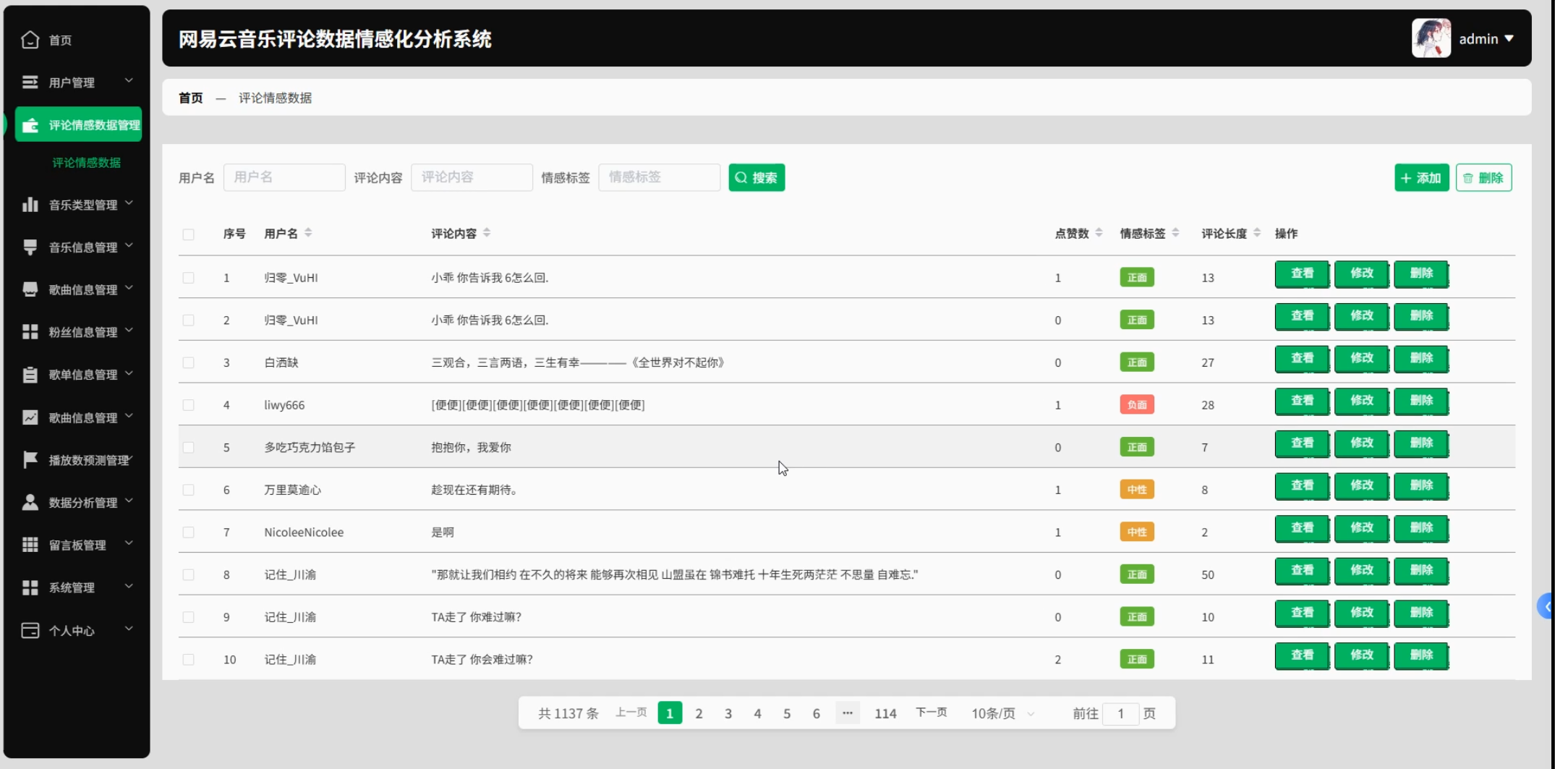Click the 歌单信息管理 clipboard icon

pos(30,375)
